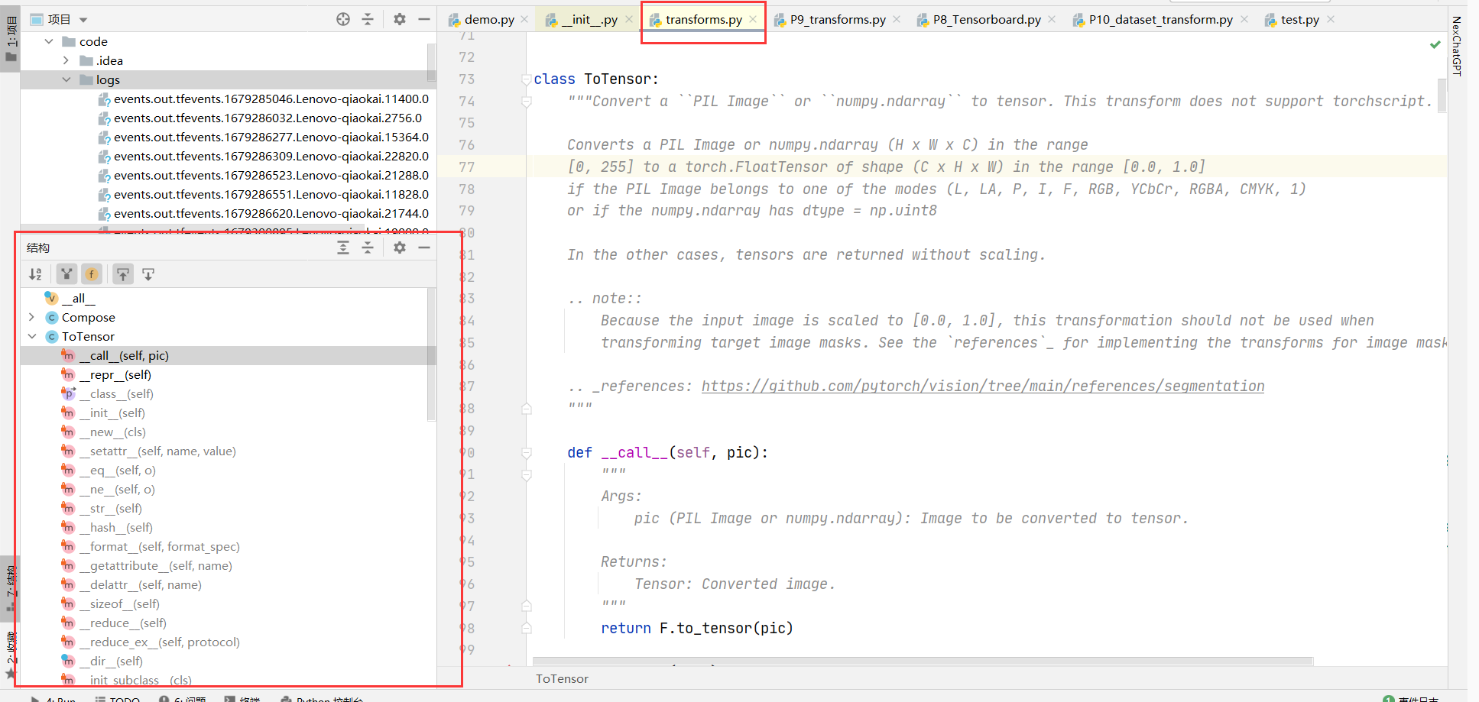Toggle alphabetical sort in the structure toolbar
1479x702 pixels.
coord(35,274)
